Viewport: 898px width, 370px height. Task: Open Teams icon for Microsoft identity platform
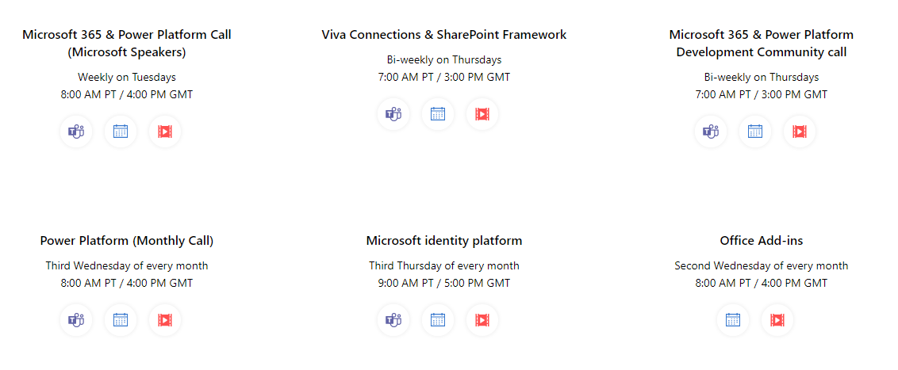click(x=393, y=319)
